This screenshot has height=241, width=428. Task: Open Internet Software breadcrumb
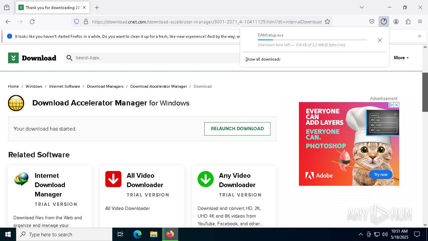[65, 86]
